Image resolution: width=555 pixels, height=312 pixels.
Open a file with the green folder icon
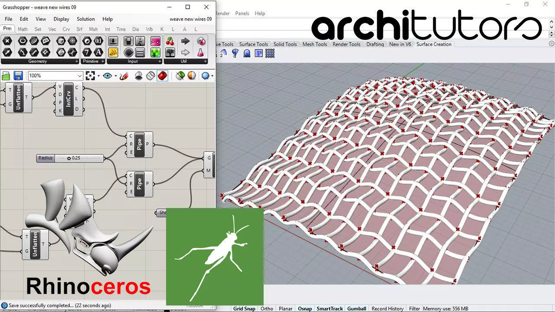click(6, 76)
